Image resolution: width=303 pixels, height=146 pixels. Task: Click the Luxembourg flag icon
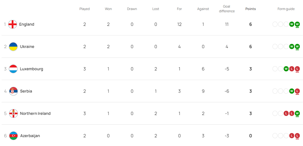[x=13, y=69]
